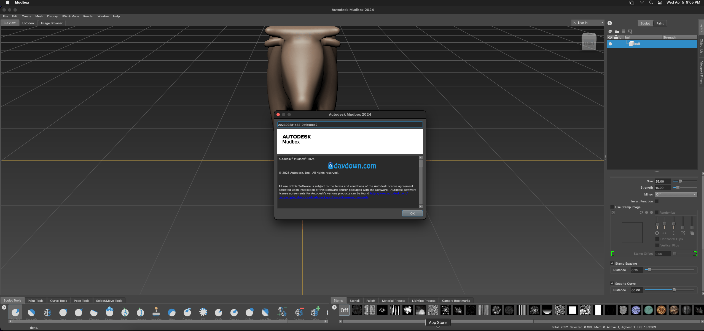Click the new layer folder icon
The width and height of the screenshot is (704, 331).
617,31
